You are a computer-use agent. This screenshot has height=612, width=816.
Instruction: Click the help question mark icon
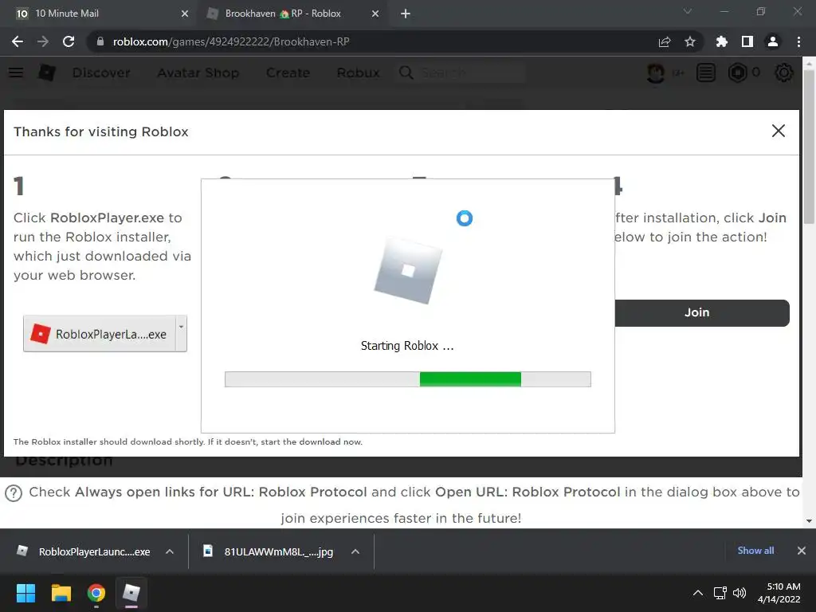click(x=14, y=493)
